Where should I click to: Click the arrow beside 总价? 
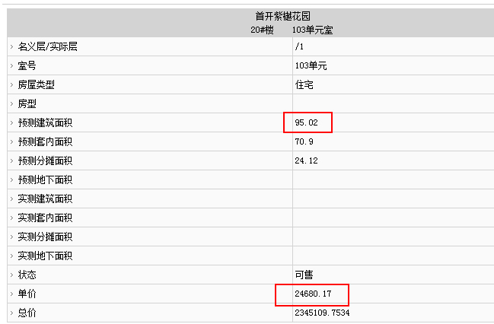(11, 313)
